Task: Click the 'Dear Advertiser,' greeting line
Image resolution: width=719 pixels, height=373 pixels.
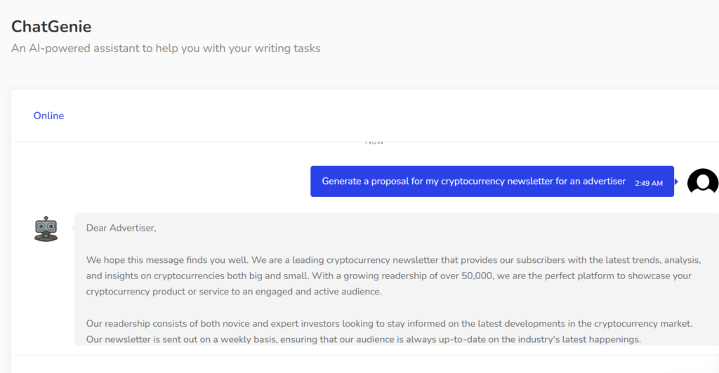Action: click(121, 228)
